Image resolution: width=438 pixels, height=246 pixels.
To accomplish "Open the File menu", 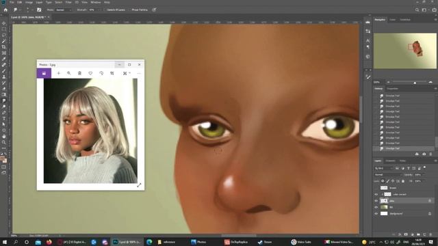I will (12, 2).
